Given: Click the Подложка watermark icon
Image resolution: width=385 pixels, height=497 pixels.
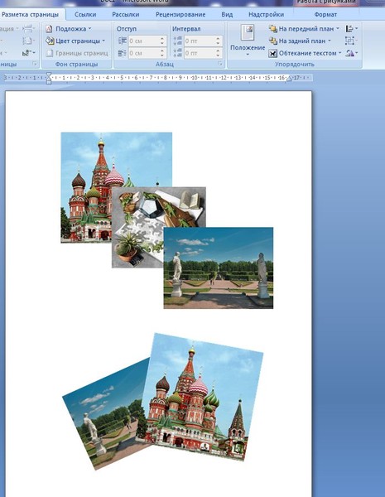Looking at the screenshot, I should (x=49, y=29).
